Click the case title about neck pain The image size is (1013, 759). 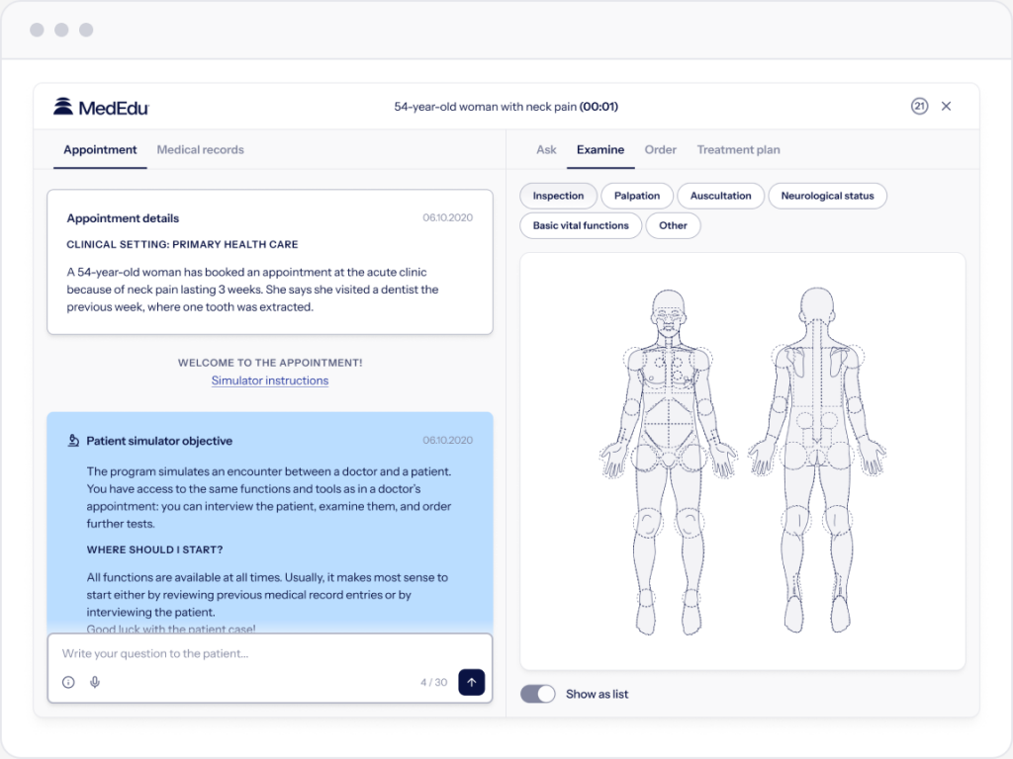click(506, 107)
